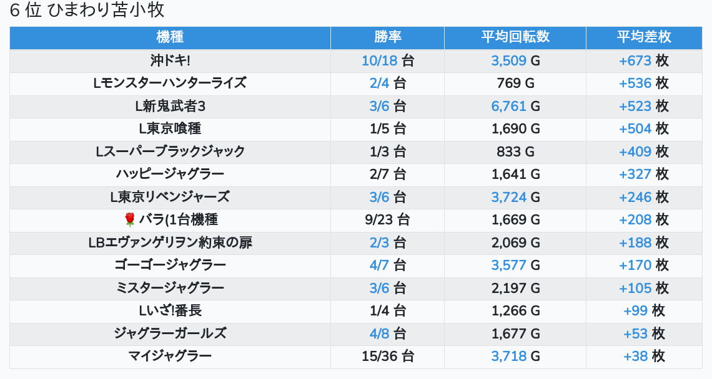
Task: Click +409 value for Lスーパーブラックジャック
Action: tap(635, 151)
